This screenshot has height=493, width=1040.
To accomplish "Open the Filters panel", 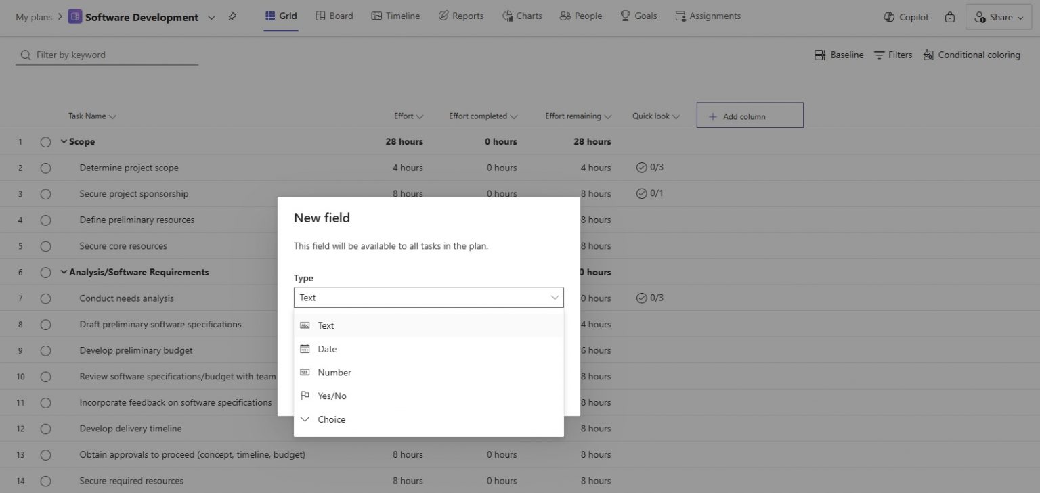I will [892, 55].
